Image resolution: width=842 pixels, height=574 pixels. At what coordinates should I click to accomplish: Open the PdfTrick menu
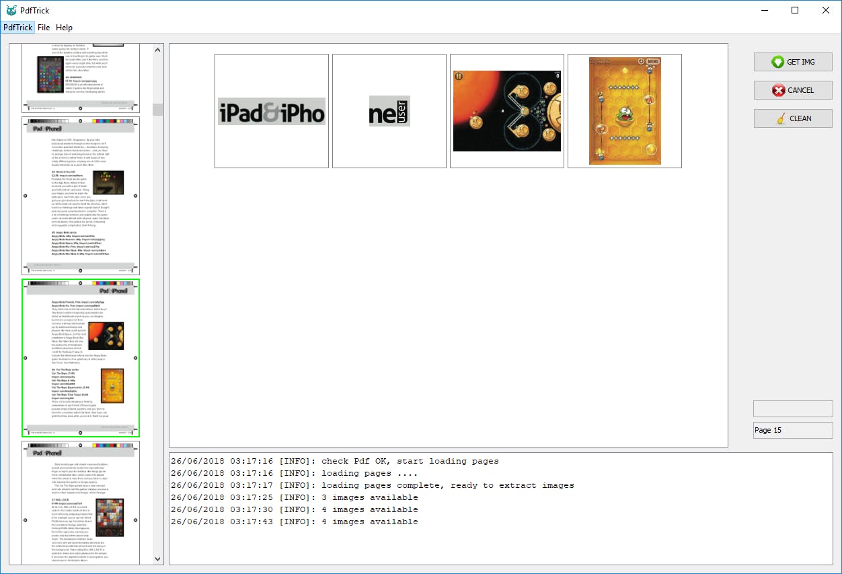[x=17, y=28]
